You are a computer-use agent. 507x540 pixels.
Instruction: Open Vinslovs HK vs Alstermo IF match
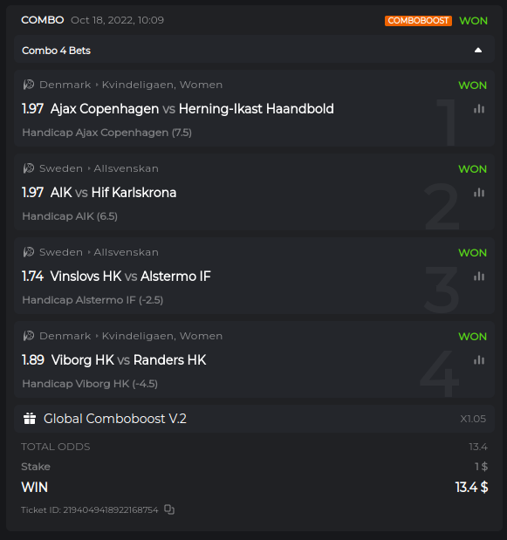(x=131, y=277)
